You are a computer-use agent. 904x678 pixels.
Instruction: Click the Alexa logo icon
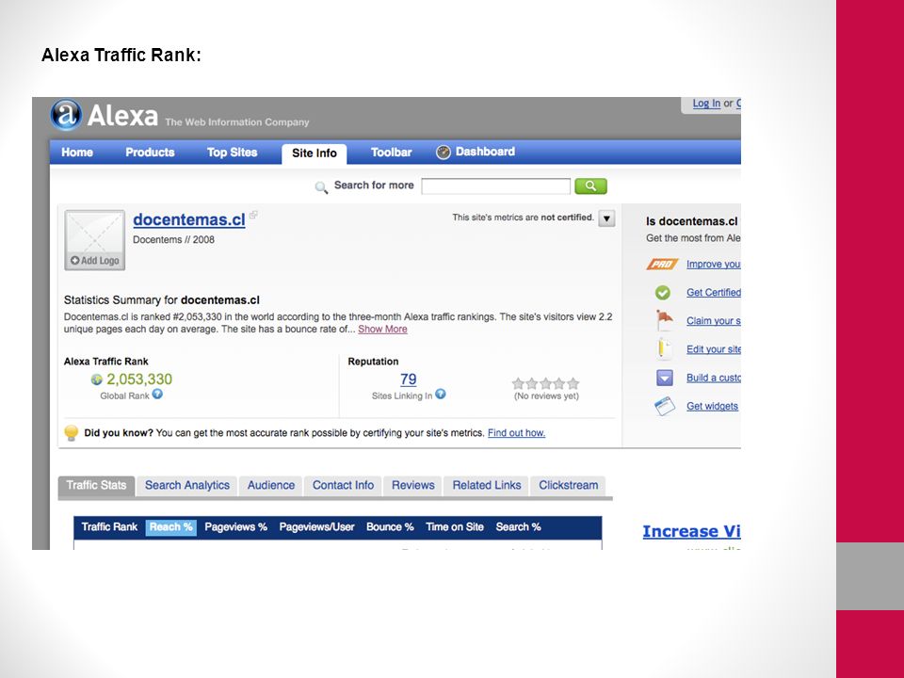click(66, 115)
